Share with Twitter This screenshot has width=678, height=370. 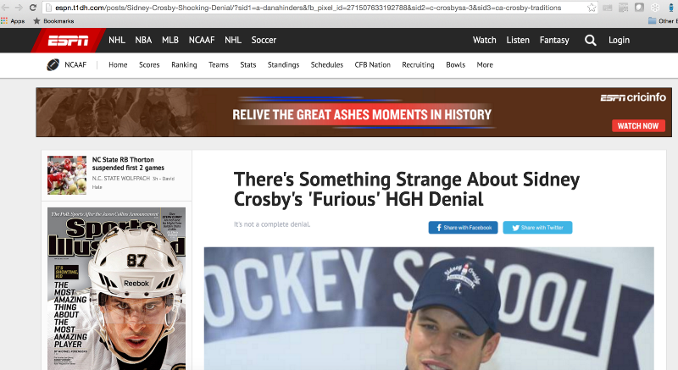pos(537,228)
